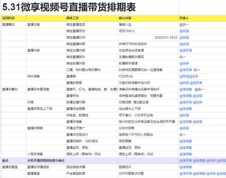Screen dimensions: 226x178
Task: Click the 用于备份，以防手机没电 cell
Action: (x=148, y=115)
